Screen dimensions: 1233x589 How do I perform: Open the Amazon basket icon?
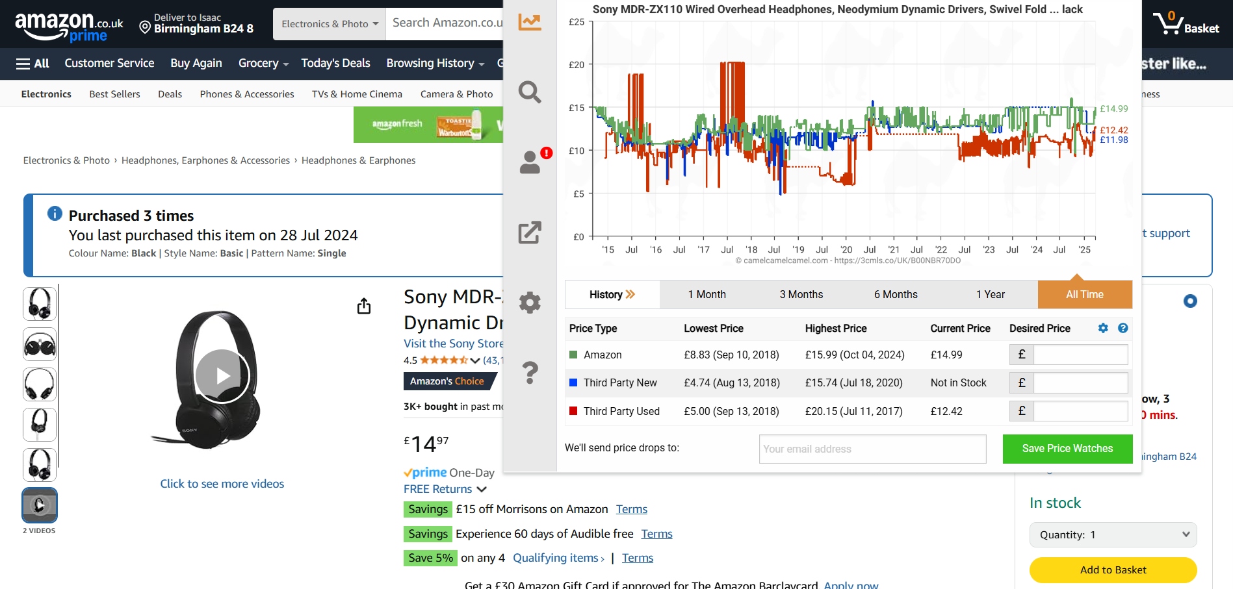pyautogui.click(x=1186, y=23)
